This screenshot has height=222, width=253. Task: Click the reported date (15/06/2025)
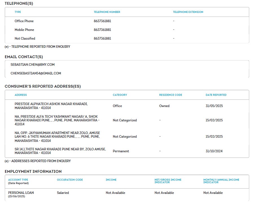tap(16, 196)
